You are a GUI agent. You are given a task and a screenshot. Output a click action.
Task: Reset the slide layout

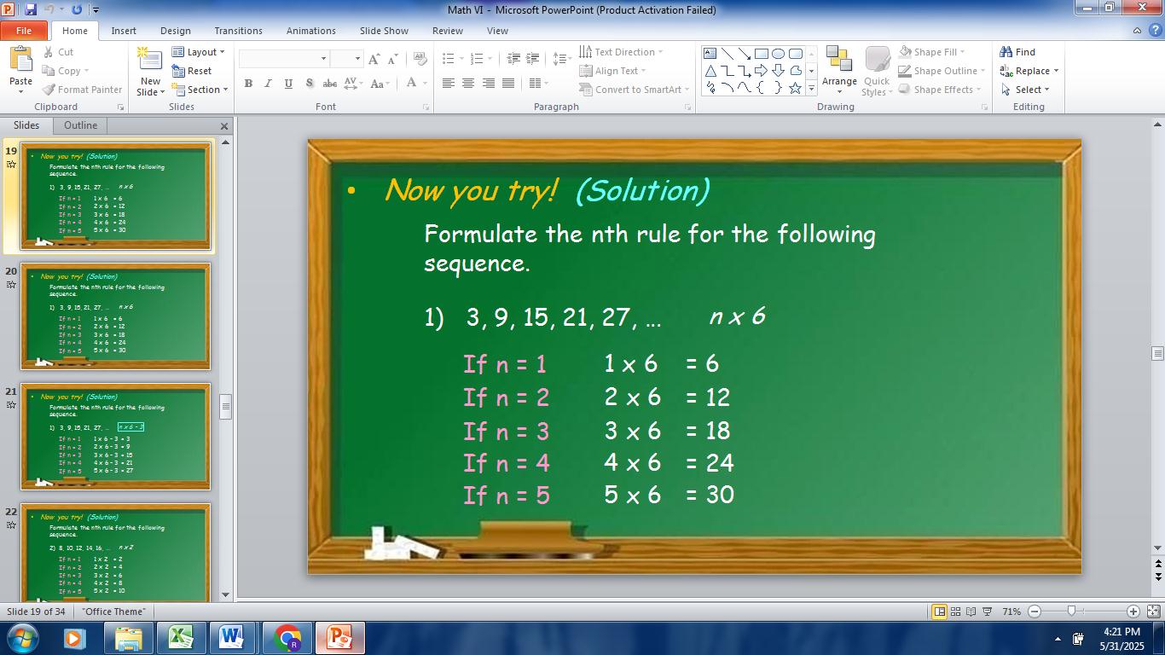pos(192,71)
